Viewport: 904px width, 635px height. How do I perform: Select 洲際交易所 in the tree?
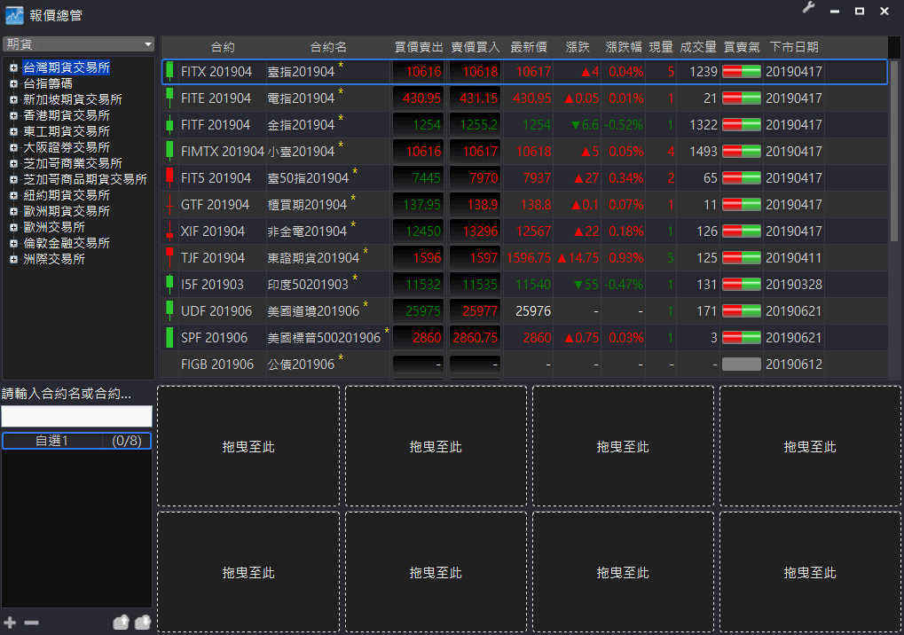53,259
